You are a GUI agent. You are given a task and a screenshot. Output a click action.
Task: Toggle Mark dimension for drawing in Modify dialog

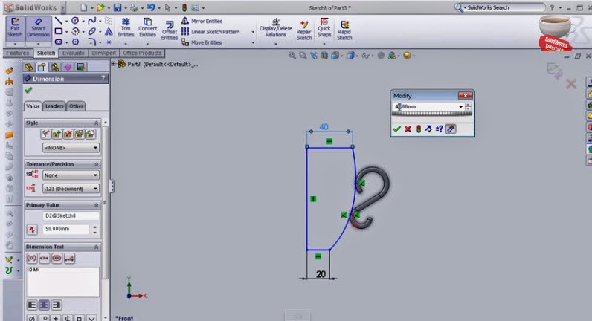451,129
